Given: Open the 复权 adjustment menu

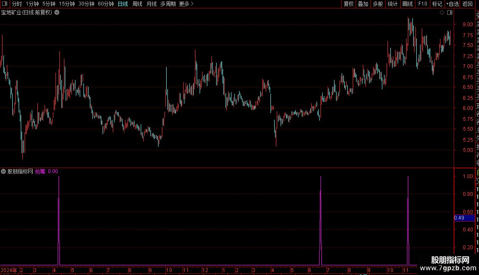Looking at the screenshot, I should (x=348, y=4).
